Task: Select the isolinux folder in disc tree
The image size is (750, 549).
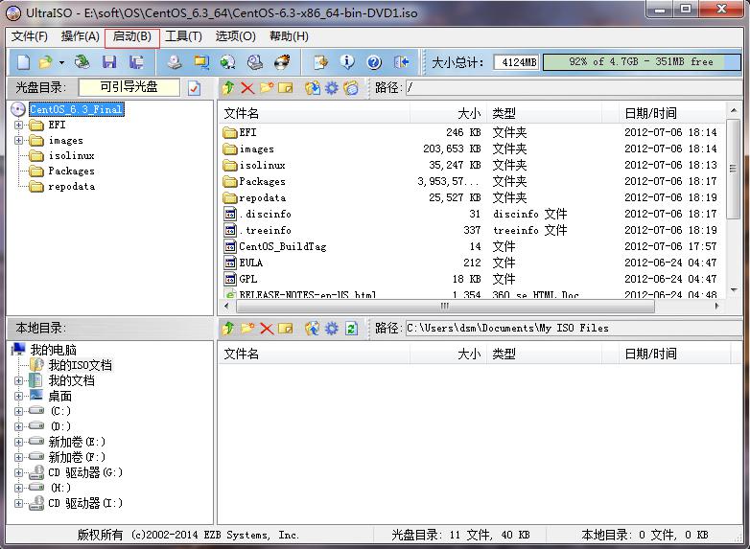Action: pyautogui.click(x=71, y=156)
